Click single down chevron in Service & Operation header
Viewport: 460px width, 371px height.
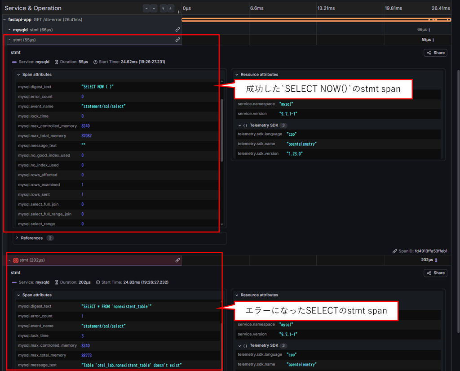(x=146, y=8)
